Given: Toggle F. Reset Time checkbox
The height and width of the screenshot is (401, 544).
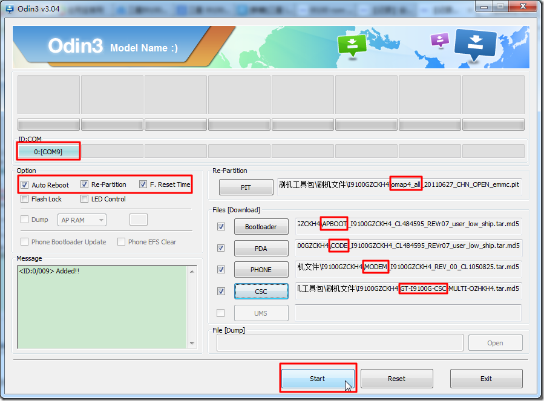Looking at the screenshot, I should tap(143, 184).
